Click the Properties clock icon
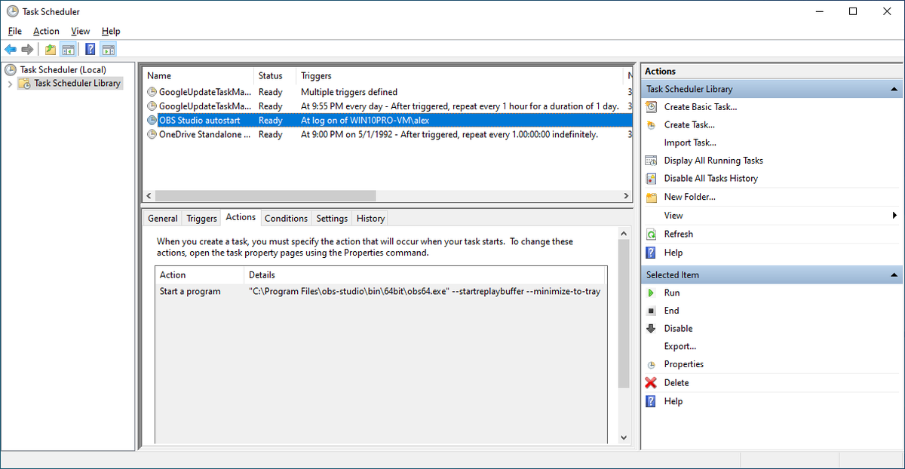This screenshot has height=469, width=905. pos(652,365)
